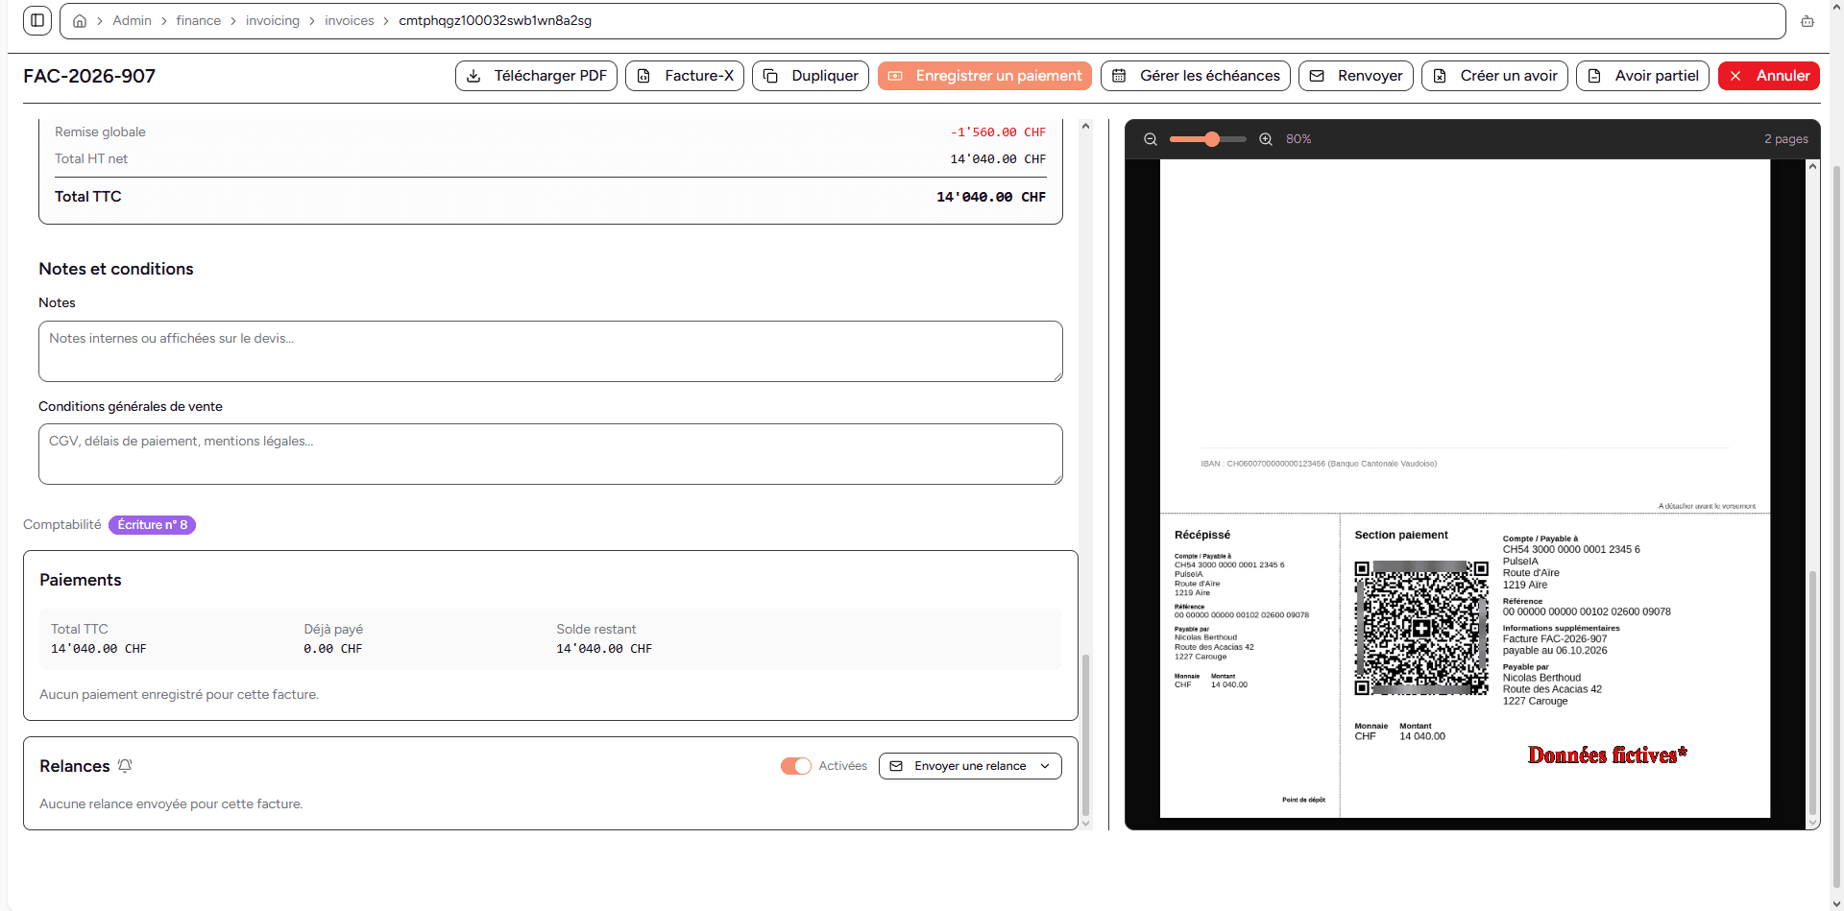Go to Admin breadcrumb
Screen dimensions: 1844x911
[132, 21]
